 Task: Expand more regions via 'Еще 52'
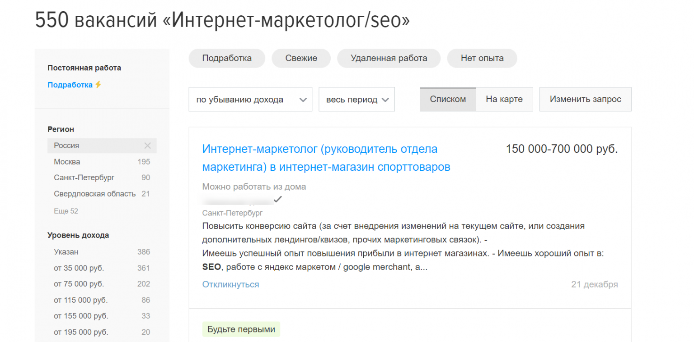(x=66, y=211)
